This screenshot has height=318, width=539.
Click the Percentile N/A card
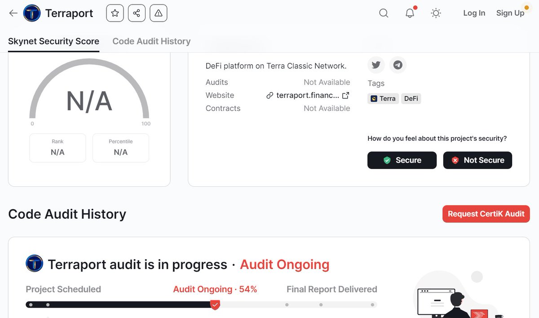[121, 148]
